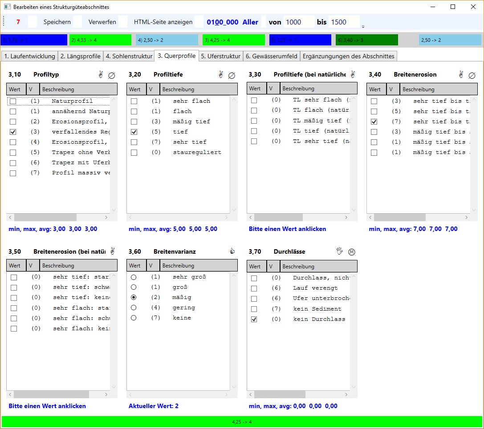Click the victory-hand icon next to Profiltiefe 3,20
Screen dimensions: 484x429
pos(220,75)
